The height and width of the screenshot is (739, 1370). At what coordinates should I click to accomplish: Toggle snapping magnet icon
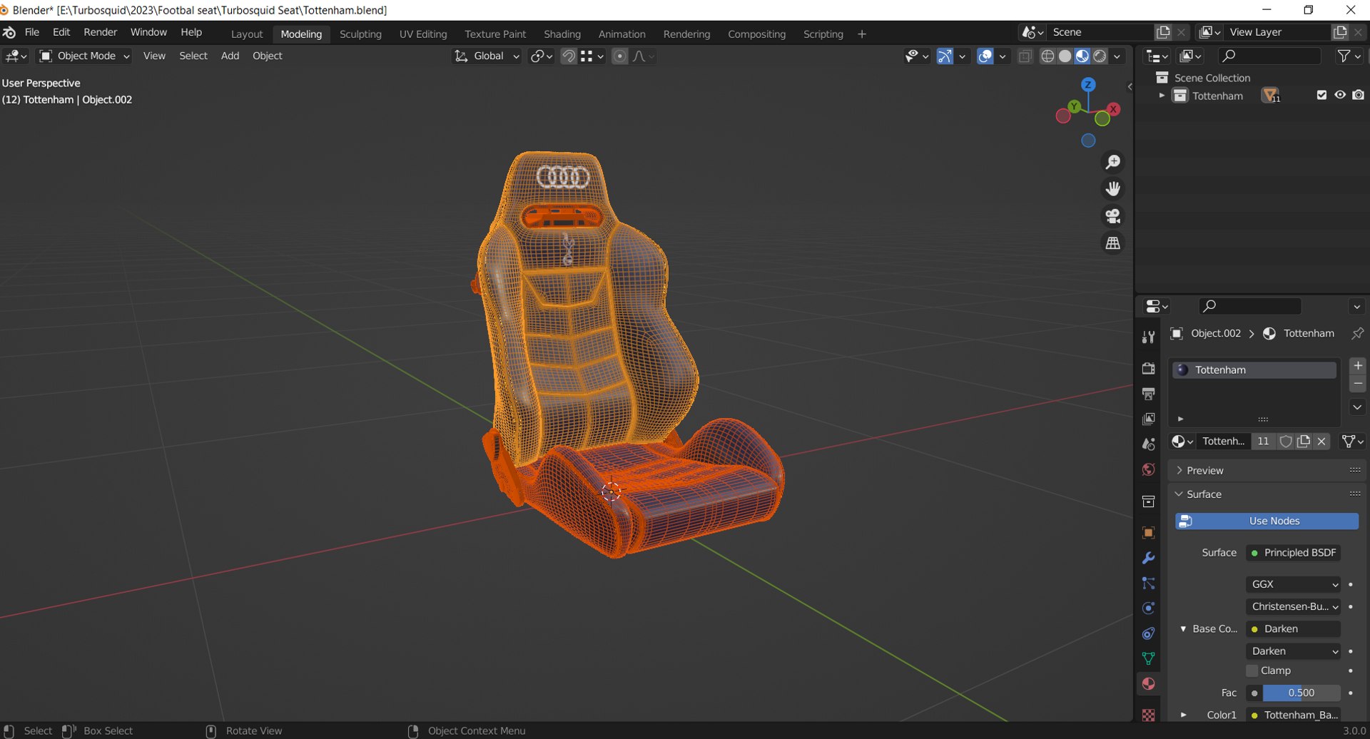[569, 56]
